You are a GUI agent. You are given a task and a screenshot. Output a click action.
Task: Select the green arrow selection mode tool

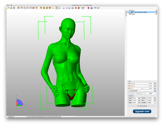pos(57,8)
